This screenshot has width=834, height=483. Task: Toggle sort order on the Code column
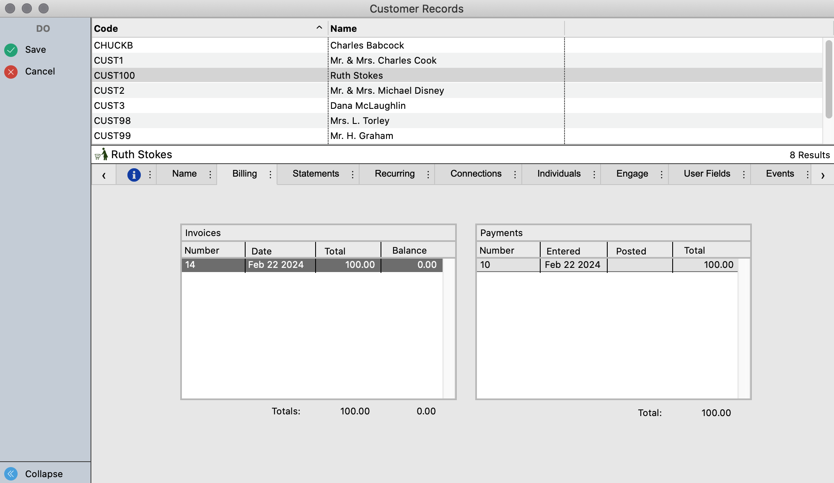pyautogui.click(x=319, y=28)
